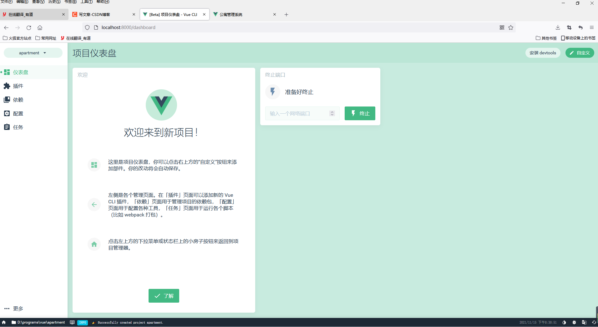Image resolution: width=598 pixels, height=327 pixels.
Task: Click the 安装 devtools button
Action: click(x=543, y=53)
